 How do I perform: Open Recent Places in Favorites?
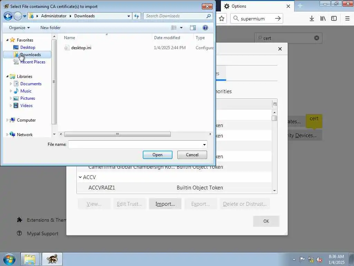(x=33, y=62)
